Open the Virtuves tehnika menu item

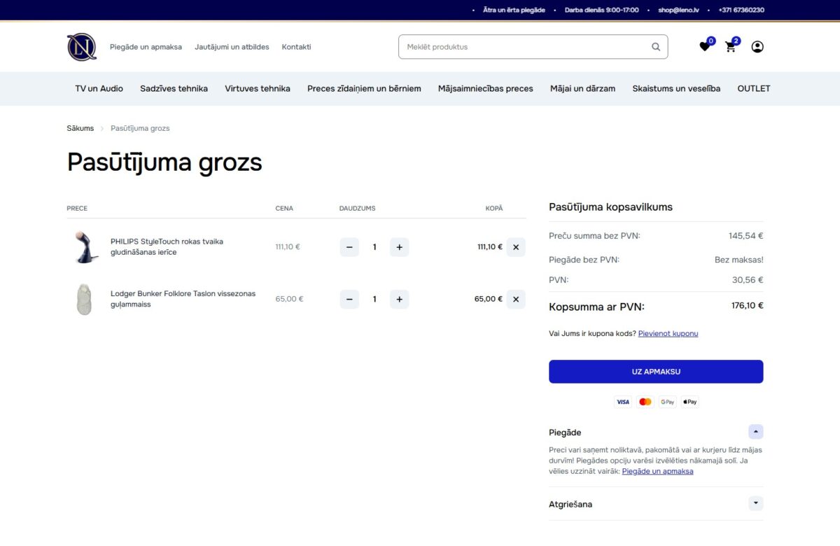pos(257,88)
